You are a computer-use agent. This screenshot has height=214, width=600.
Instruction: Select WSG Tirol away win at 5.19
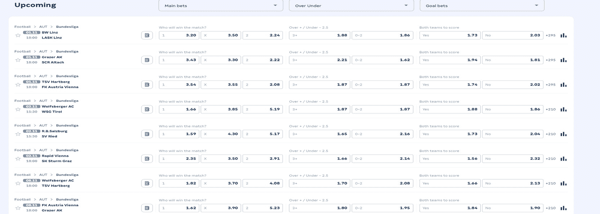(263, 109)
